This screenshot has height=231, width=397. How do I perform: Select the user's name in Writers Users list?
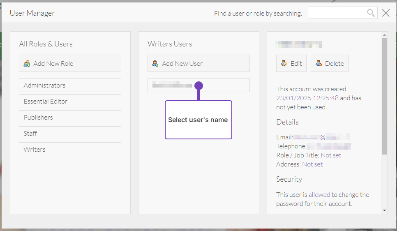[x=173, y=85]
